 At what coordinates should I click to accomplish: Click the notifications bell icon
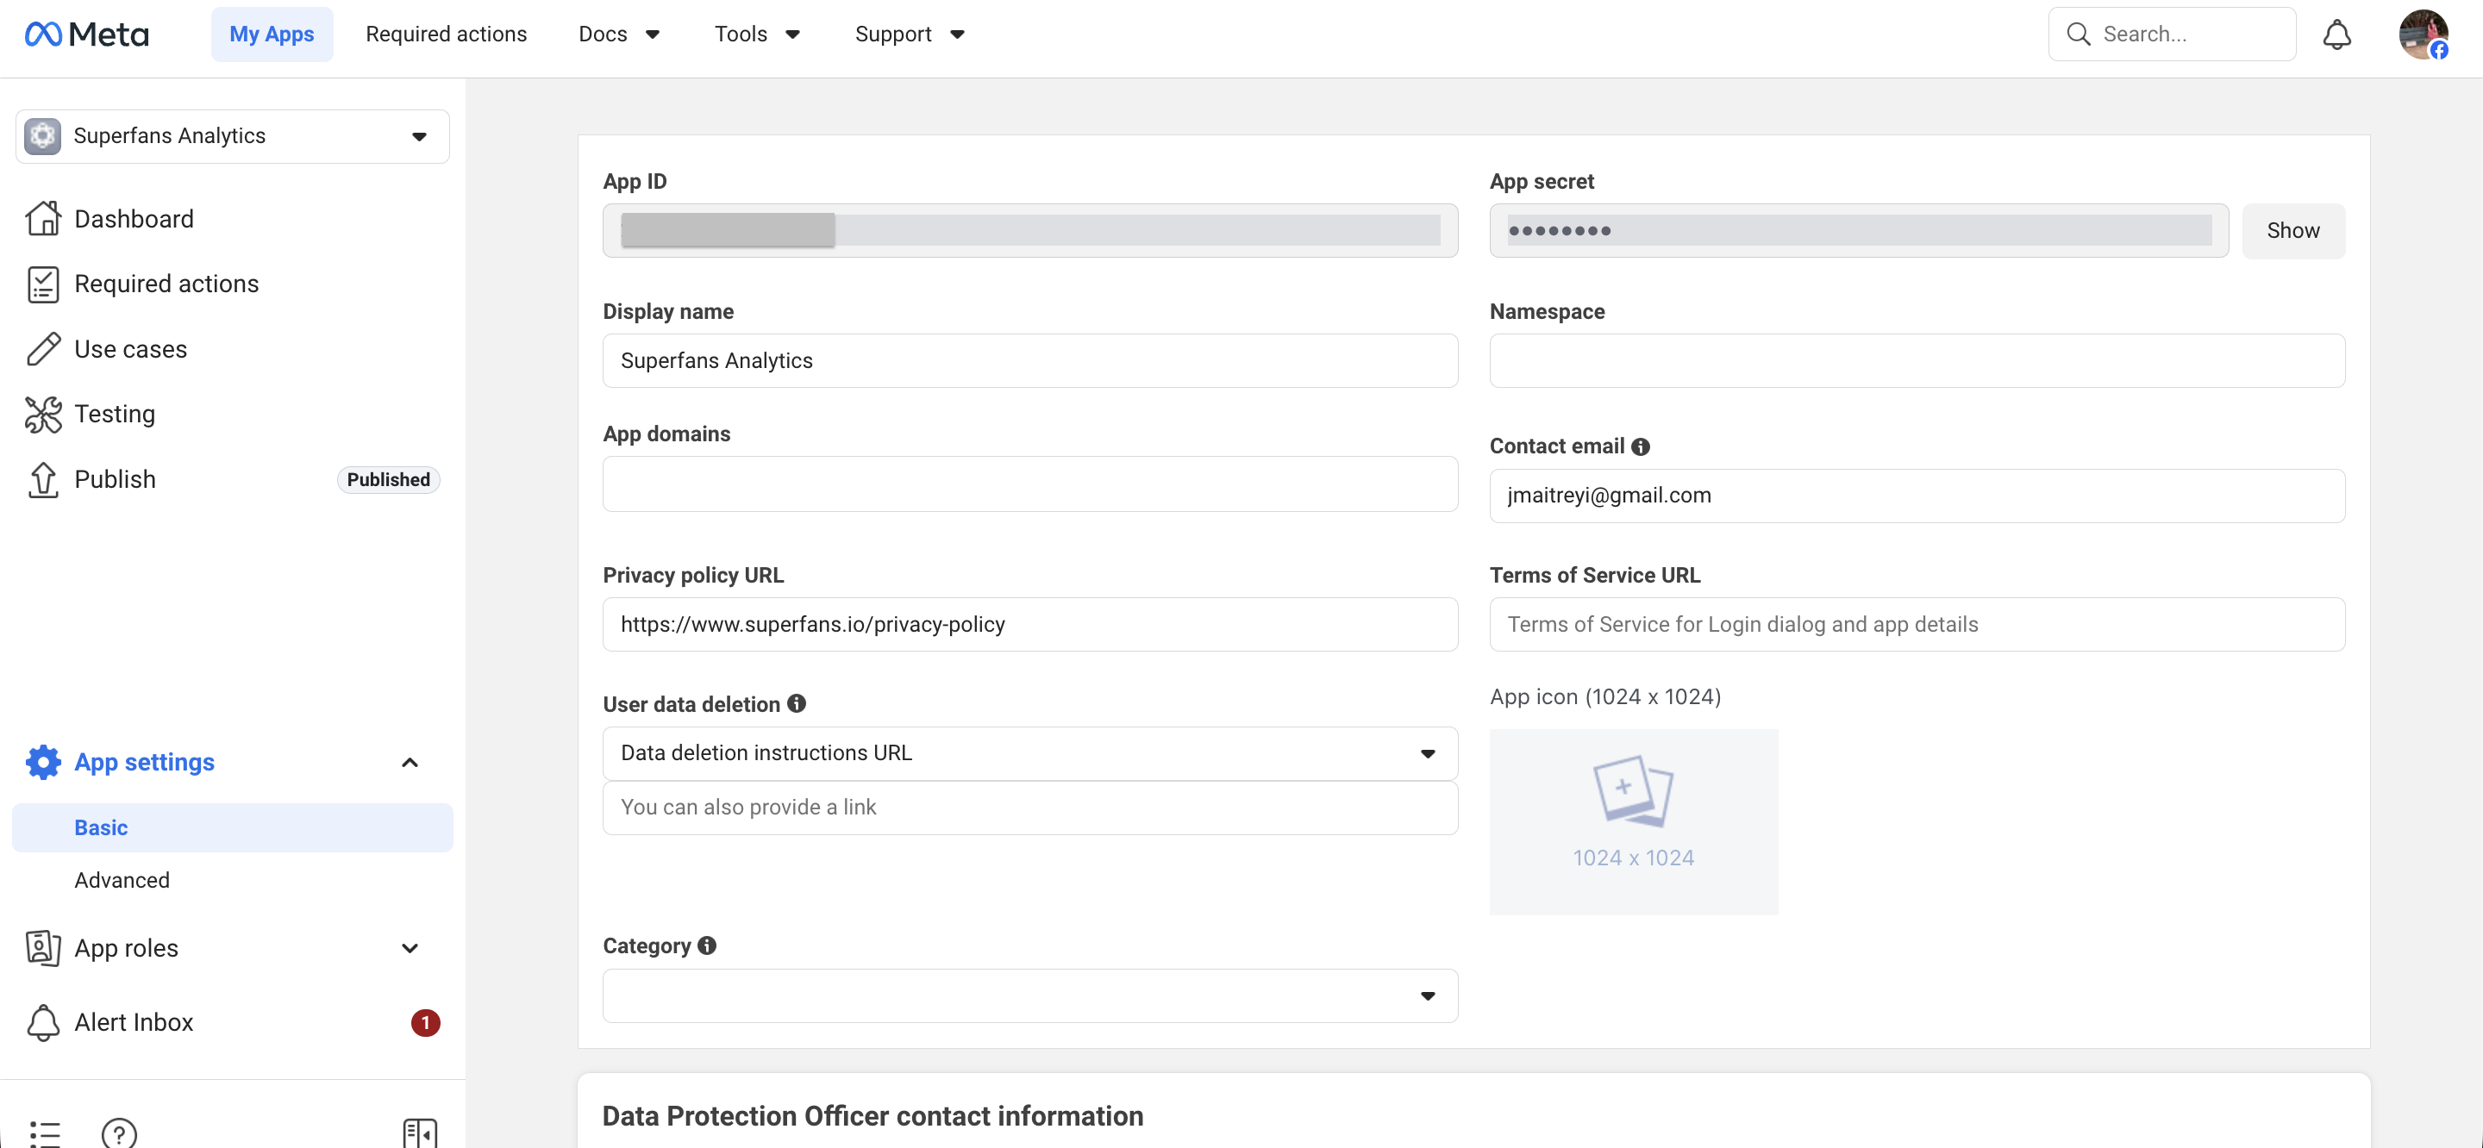pyautogui.click(x=2336, y=34)
